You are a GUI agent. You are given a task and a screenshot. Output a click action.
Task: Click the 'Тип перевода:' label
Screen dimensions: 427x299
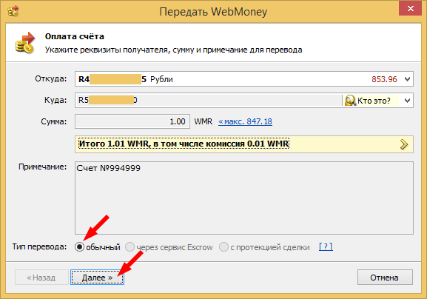click(x=39, y=246)
